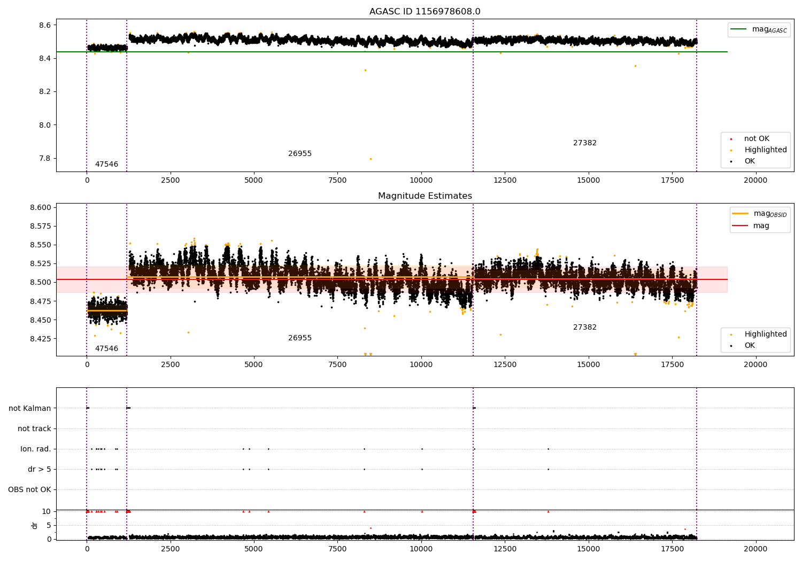Click the 7500 x-tick under the Magnitude Estimates panel
The height and width of the screenshot is (561, 802).
[x=337, y=365]
